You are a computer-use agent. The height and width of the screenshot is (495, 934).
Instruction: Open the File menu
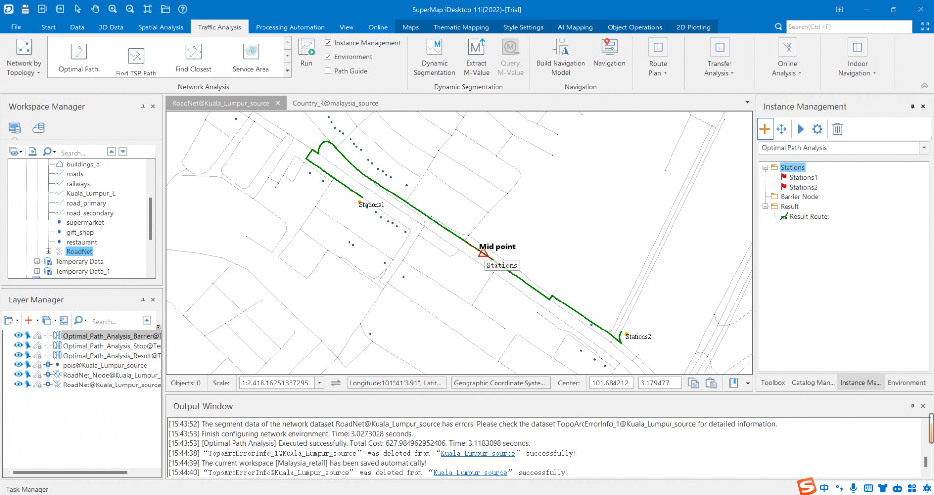pos(16,27)
